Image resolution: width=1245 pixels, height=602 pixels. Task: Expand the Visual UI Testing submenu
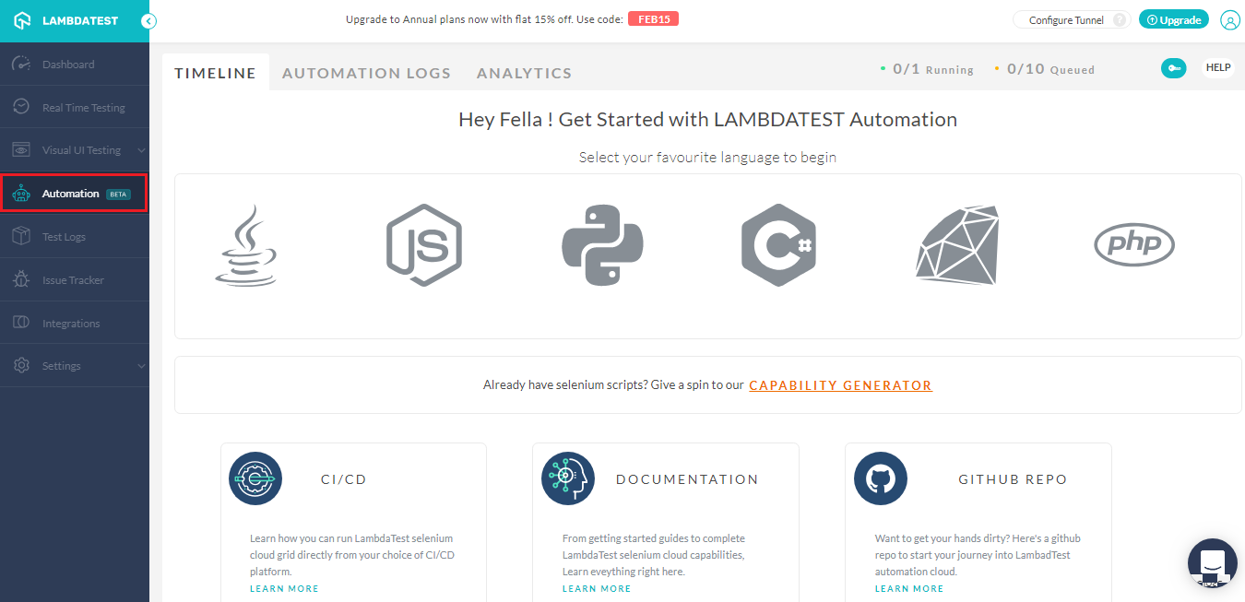point(141,150)
